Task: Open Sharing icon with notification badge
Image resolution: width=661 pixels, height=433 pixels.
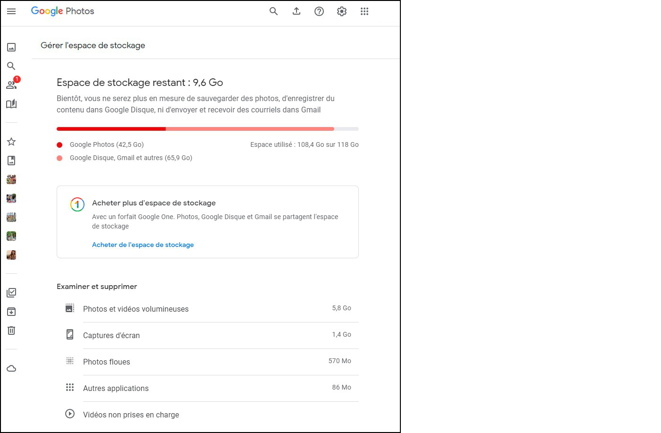Action: (x=11, y=85)
